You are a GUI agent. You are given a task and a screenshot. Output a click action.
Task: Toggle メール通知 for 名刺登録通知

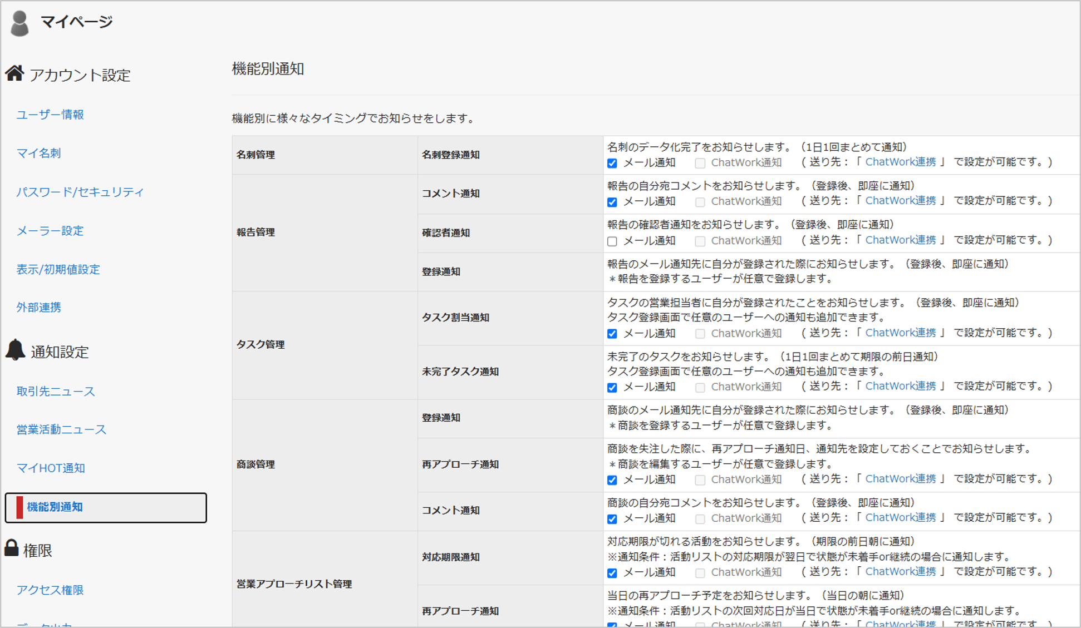click(612, 164)
